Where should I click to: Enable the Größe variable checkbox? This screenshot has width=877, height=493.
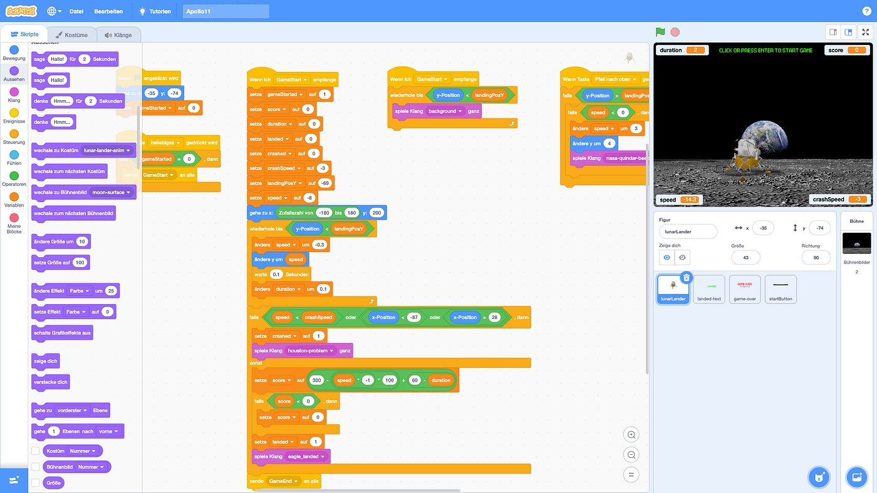coord(34,482)
